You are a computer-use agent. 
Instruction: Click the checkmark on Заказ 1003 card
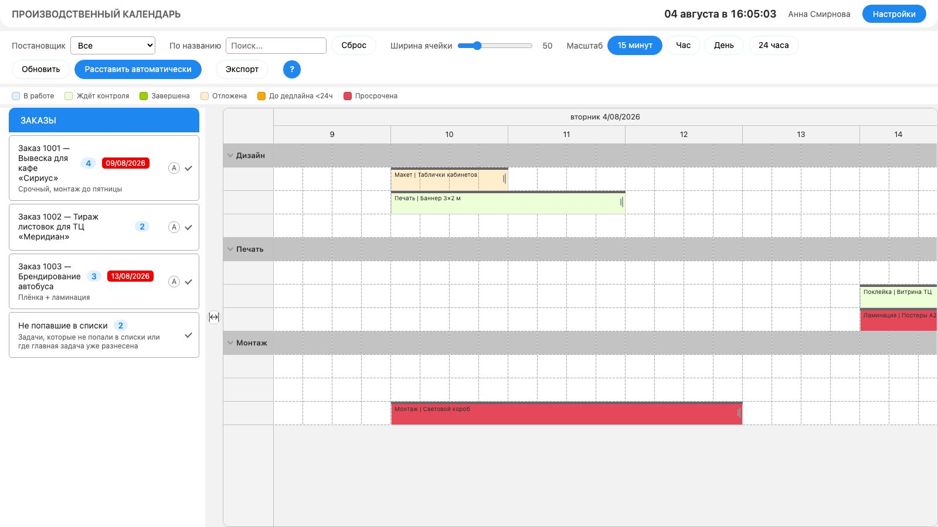(189, 282)
